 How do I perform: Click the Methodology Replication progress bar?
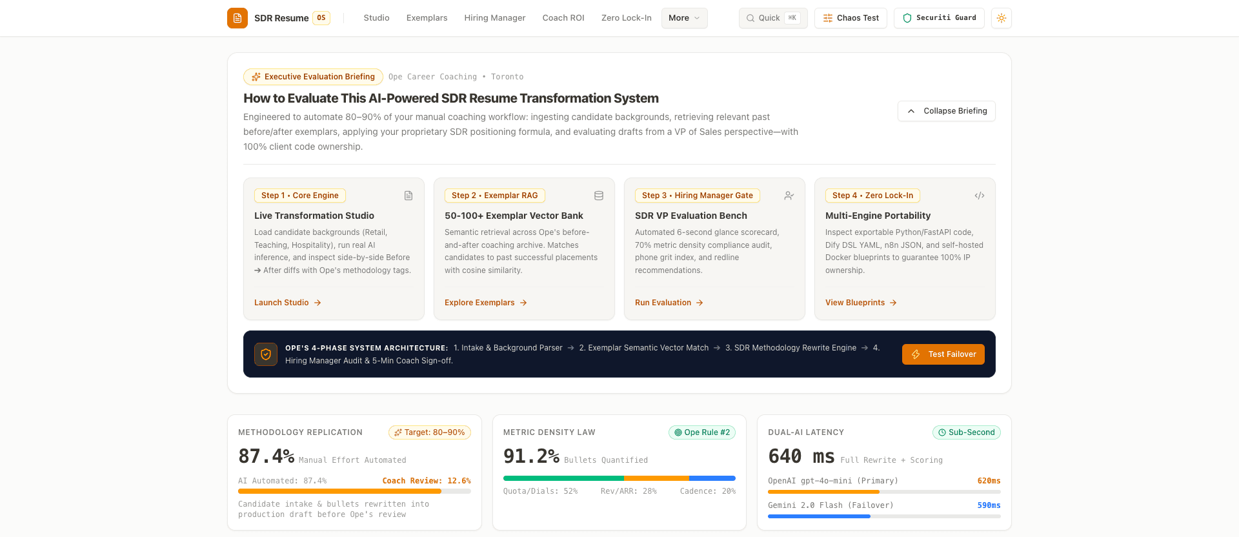pyautogui.click(x=354, y=491)
